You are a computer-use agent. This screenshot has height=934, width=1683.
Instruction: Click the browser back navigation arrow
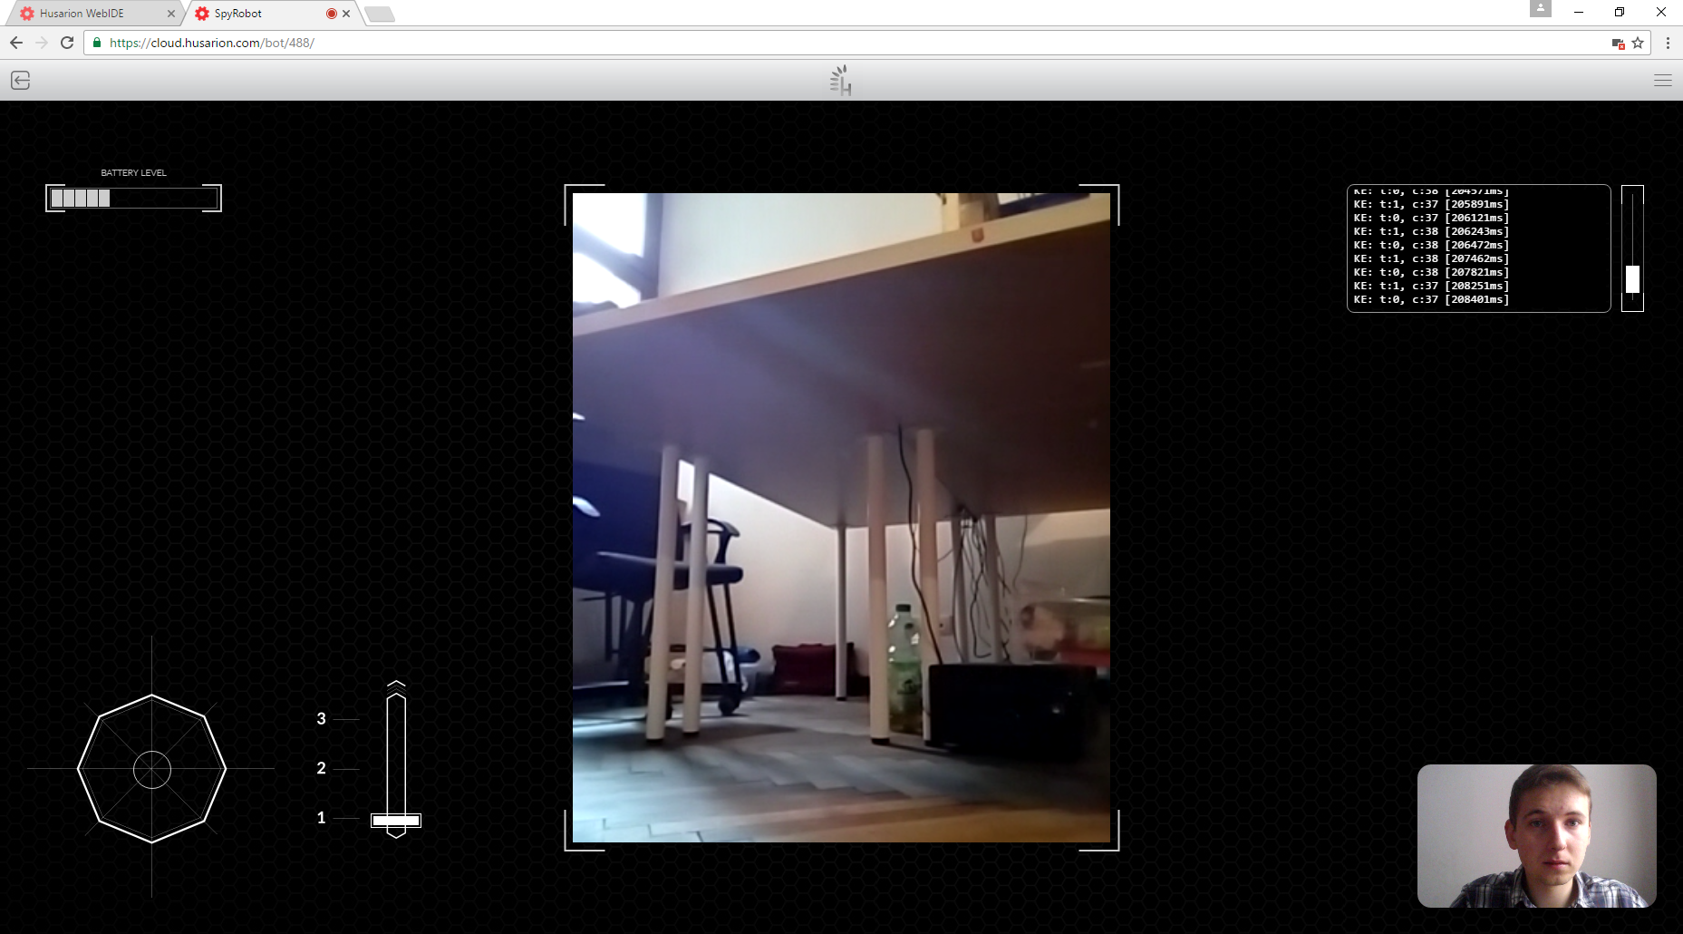click(15, 43)
